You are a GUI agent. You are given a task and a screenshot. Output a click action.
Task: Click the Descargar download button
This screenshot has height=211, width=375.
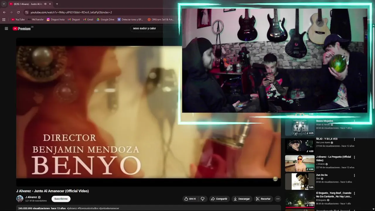tap(242, 199)
